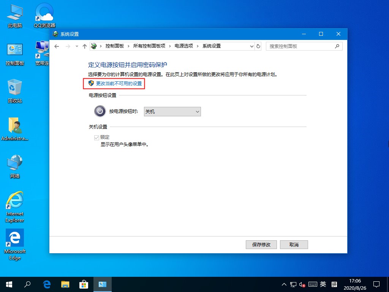
Task: Click inside the 搜索控制面板 search box
Action: [300, 46]
